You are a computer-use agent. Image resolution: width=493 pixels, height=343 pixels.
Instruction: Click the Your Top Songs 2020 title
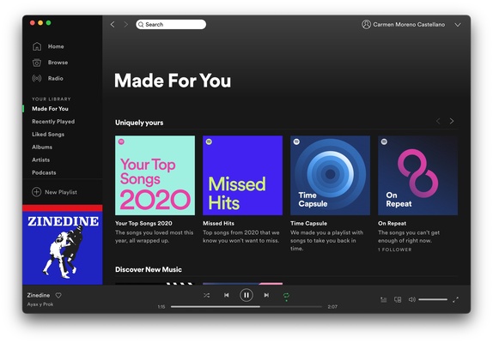143,224
